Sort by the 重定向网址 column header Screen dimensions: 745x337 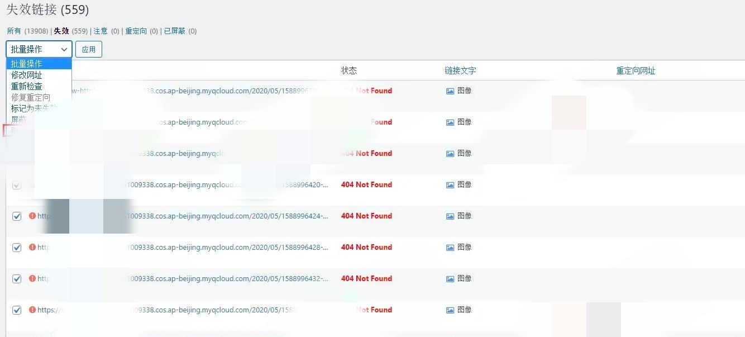click(x=636, y=71)
